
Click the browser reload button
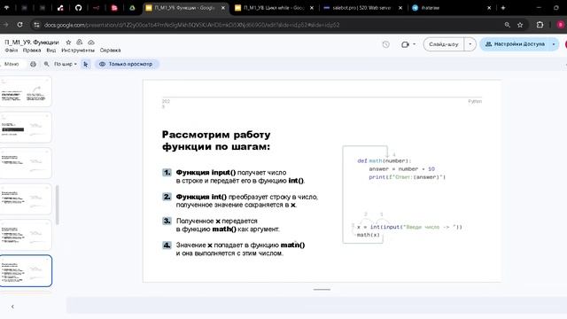(x=19, y=25)
